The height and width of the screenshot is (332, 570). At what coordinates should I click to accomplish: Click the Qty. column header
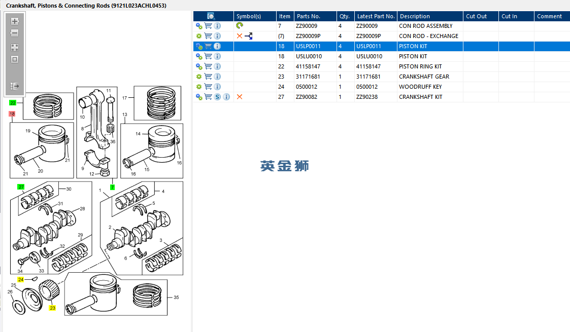click(x=345, y=16)
